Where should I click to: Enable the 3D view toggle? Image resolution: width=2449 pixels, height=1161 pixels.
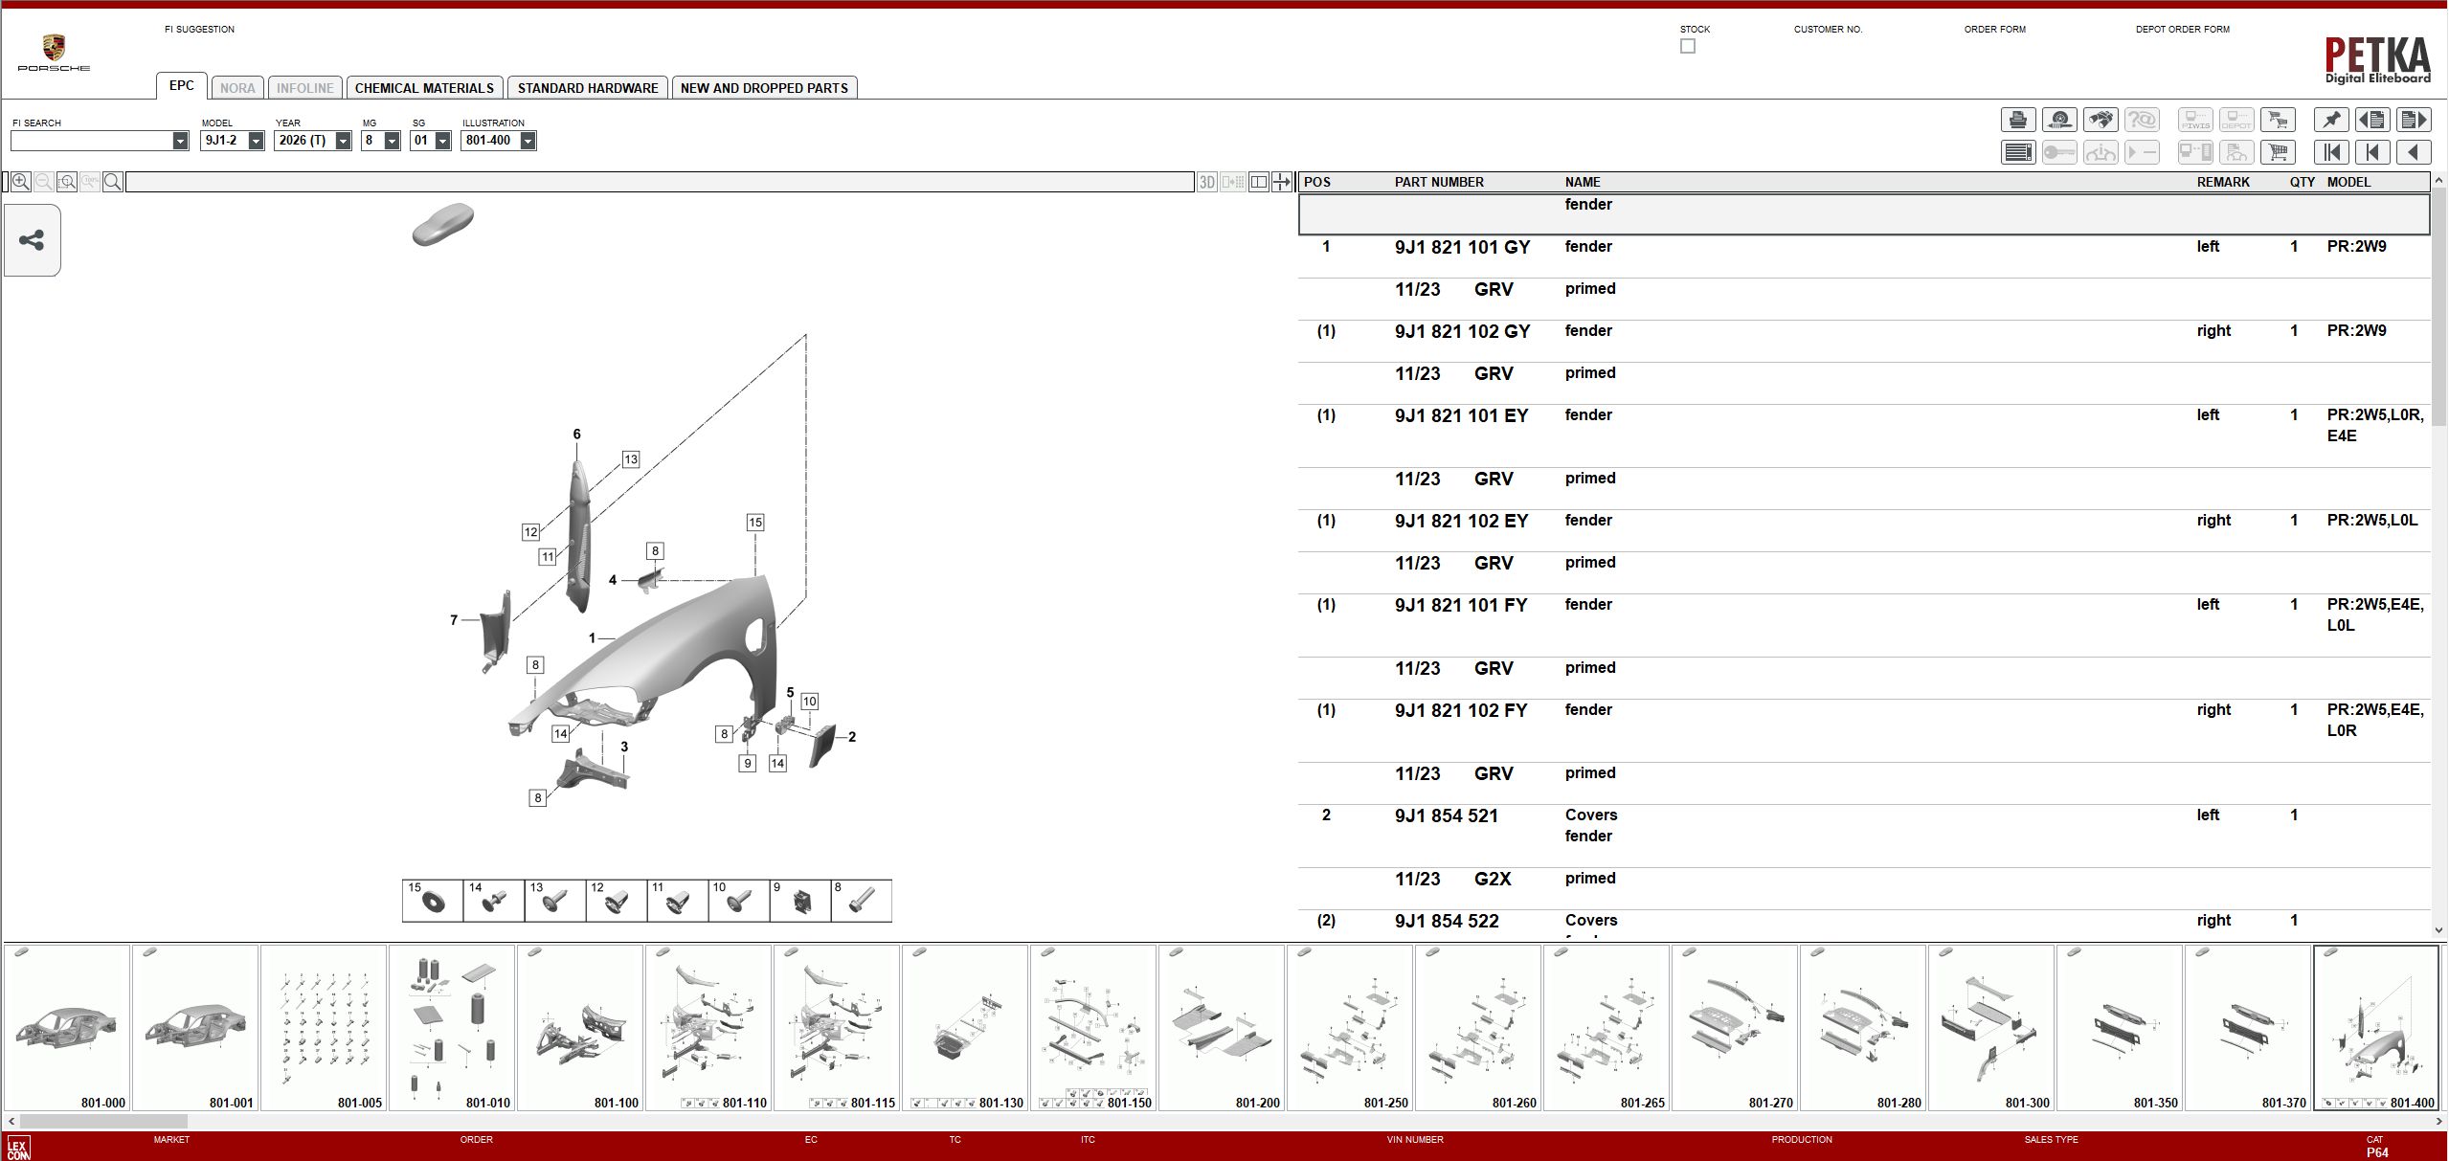point(1205,182)
